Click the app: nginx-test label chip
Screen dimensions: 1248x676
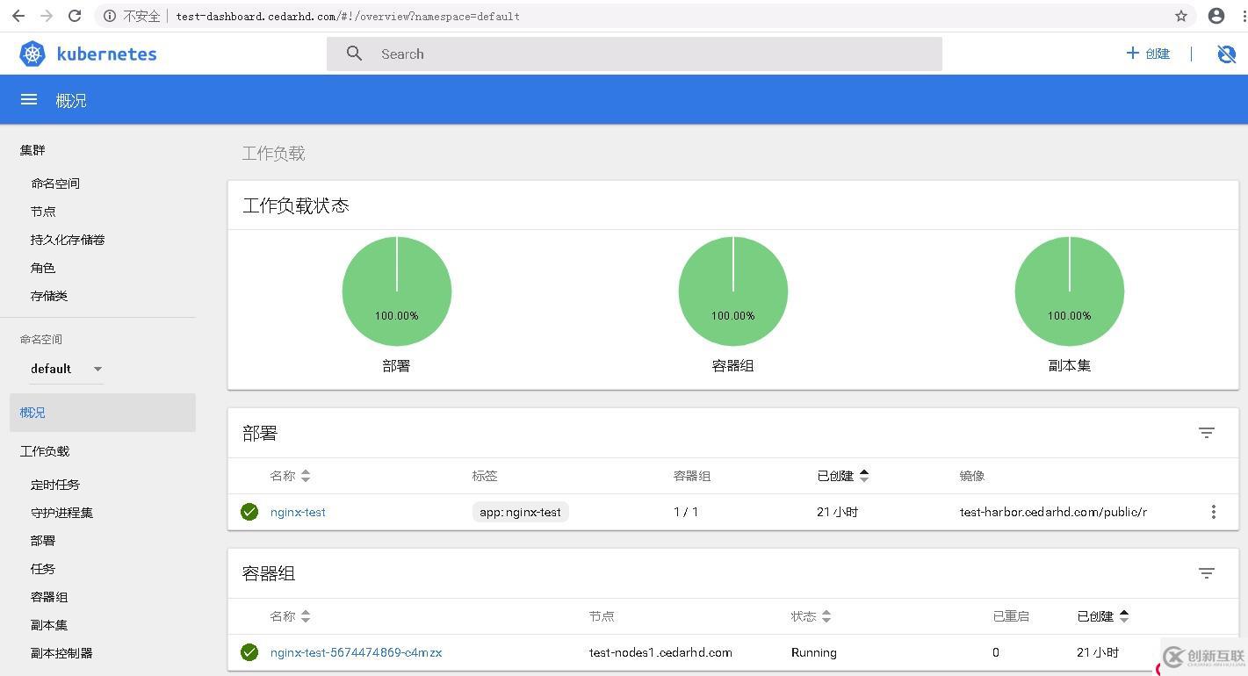coord(520,512)
